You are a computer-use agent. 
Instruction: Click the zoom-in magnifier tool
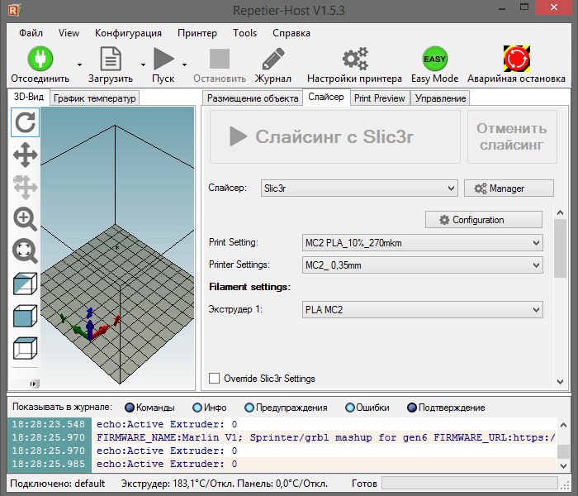25,219
